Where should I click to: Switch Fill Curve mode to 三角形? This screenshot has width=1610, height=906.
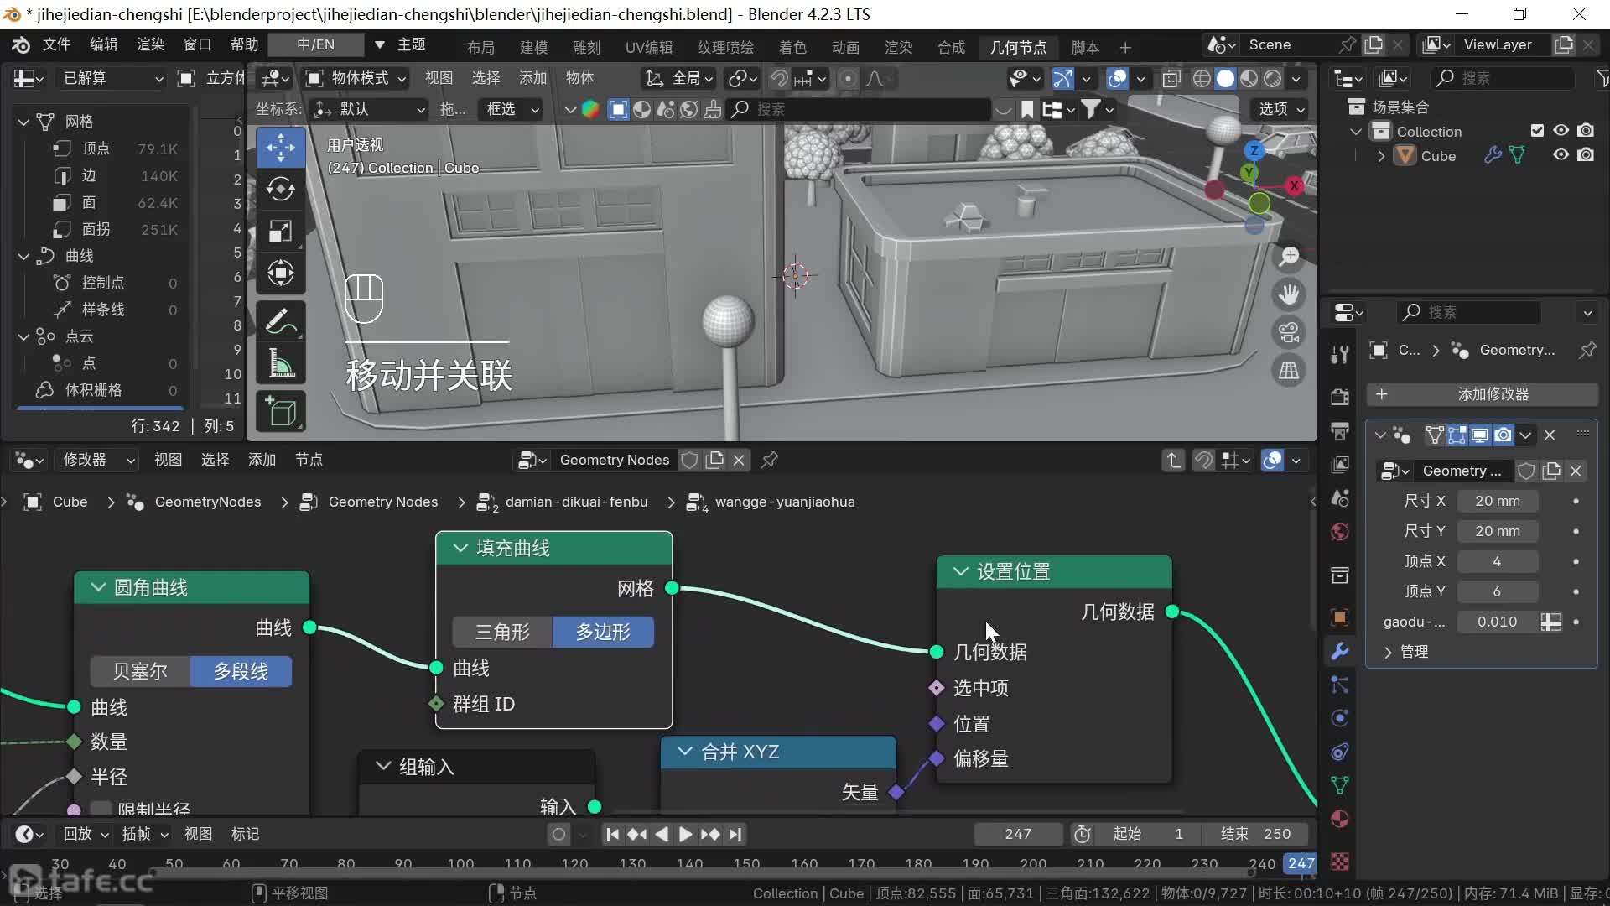tap(502, 632)
